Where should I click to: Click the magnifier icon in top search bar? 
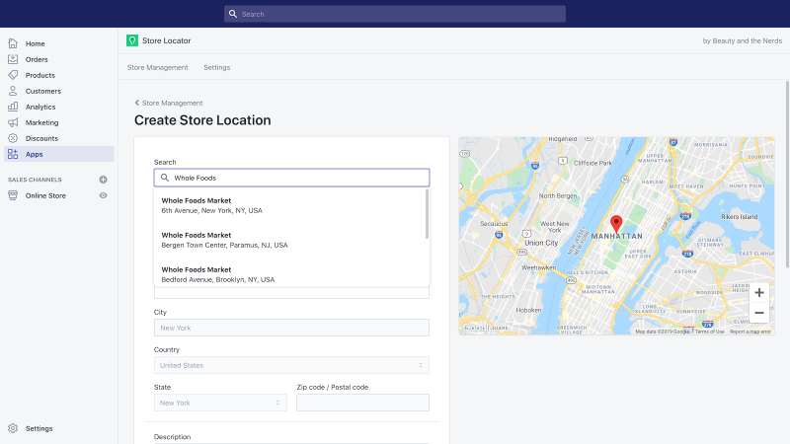coord(233,14)
